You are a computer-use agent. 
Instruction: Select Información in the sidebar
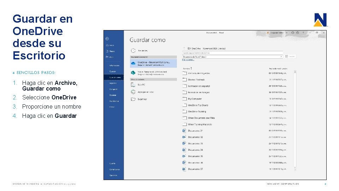click(114, 65)
